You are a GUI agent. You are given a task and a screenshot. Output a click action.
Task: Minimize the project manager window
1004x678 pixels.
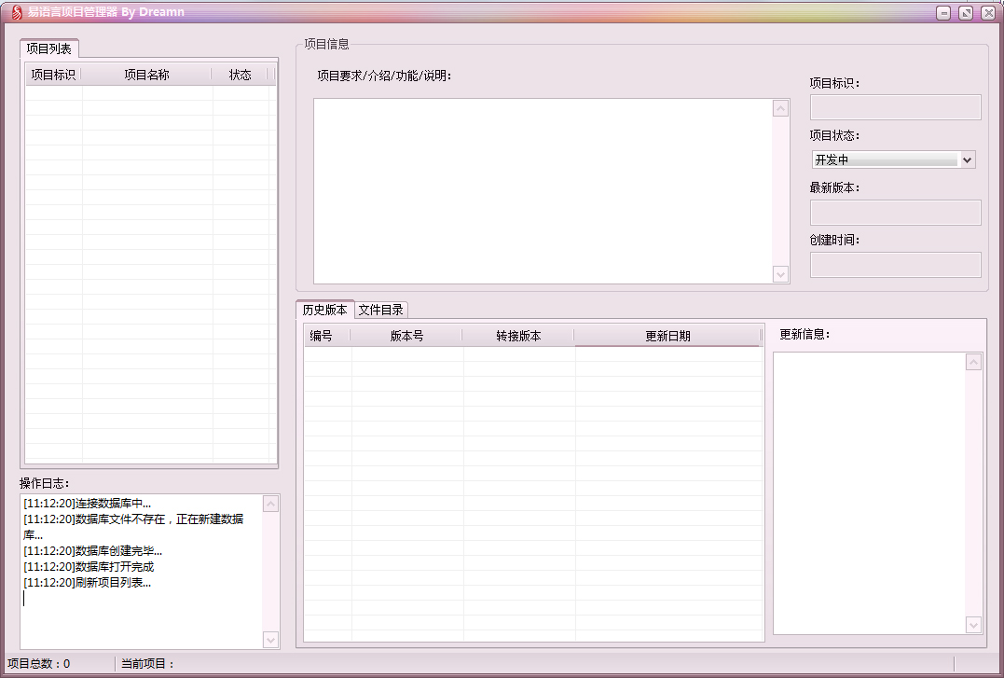point(943,13)
